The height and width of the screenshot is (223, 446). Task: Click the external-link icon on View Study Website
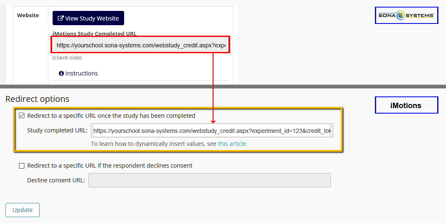click(61, 18)
